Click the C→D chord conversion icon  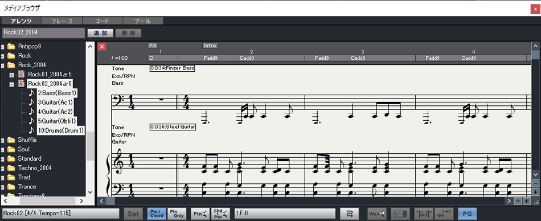444,214
